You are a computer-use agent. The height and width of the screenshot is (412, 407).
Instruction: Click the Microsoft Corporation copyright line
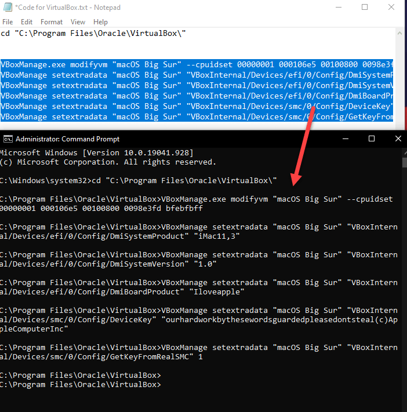point(108,162)
